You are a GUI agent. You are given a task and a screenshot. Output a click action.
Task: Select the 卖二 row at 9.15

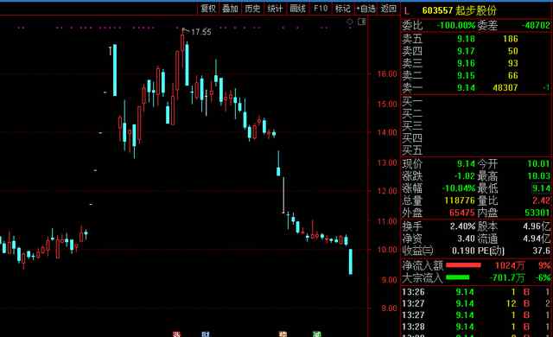point(476,75)
